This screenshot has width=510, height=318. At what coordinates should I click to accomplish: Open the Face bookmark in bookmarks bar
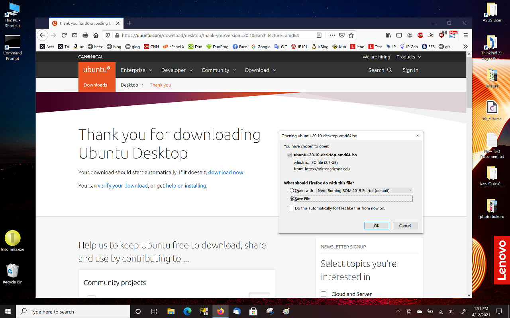[x=239, y=47]
